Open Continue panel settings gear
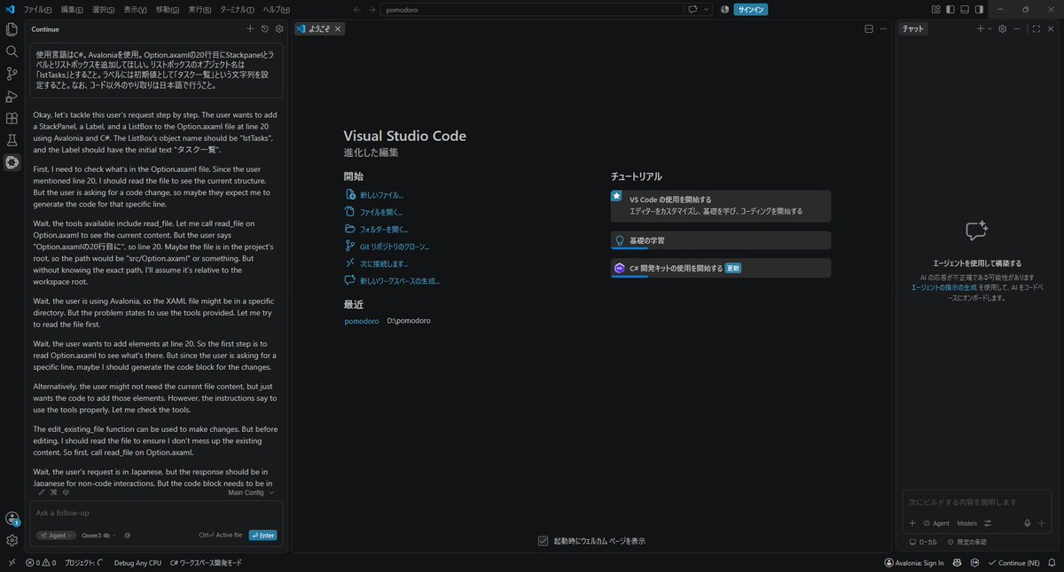 (x=278, y=28)
